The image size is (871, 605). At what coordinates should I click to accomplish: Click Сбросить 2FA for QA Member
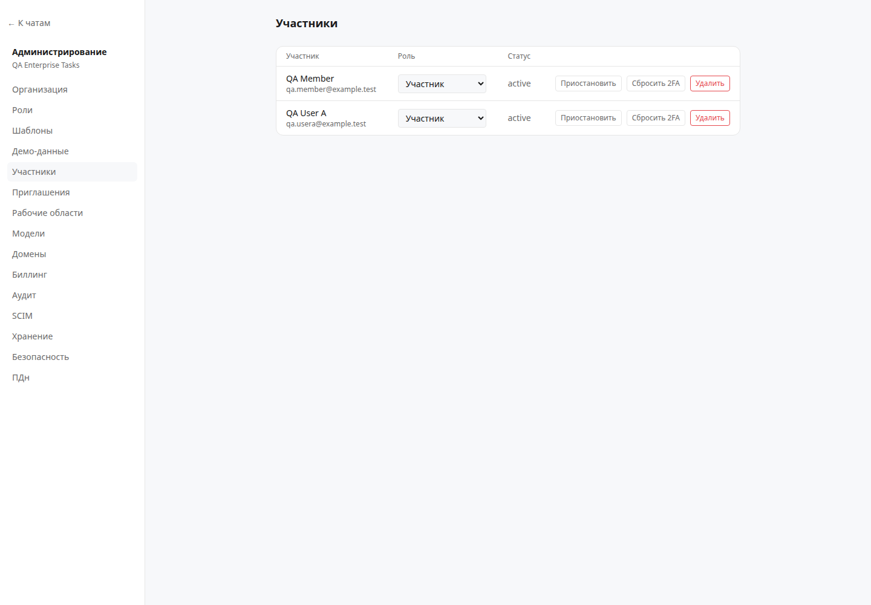(x=656, y=83)
